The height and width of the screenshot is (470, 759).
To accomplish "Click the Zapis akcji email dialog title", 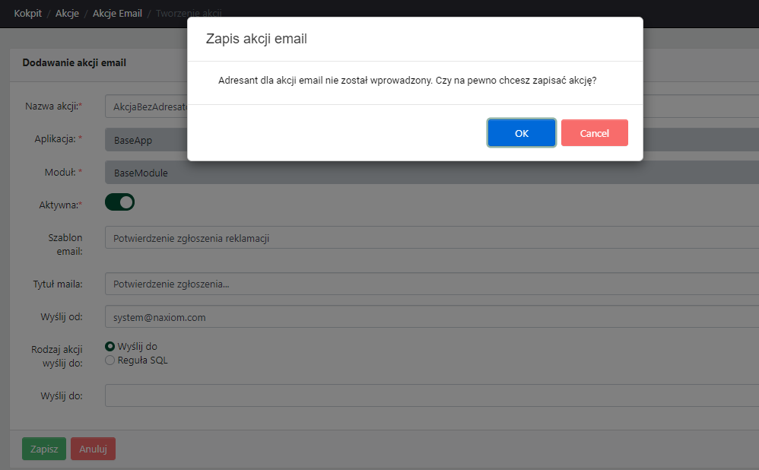I will tap(256, 39).
